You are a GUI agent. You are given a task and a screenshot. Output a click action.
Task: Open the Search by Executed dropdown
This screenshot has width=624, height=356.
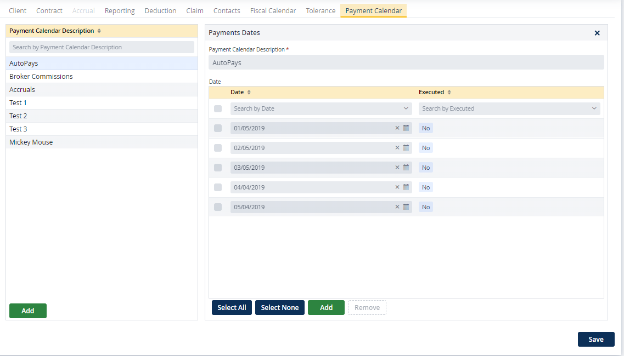click(x=594, y=108)
